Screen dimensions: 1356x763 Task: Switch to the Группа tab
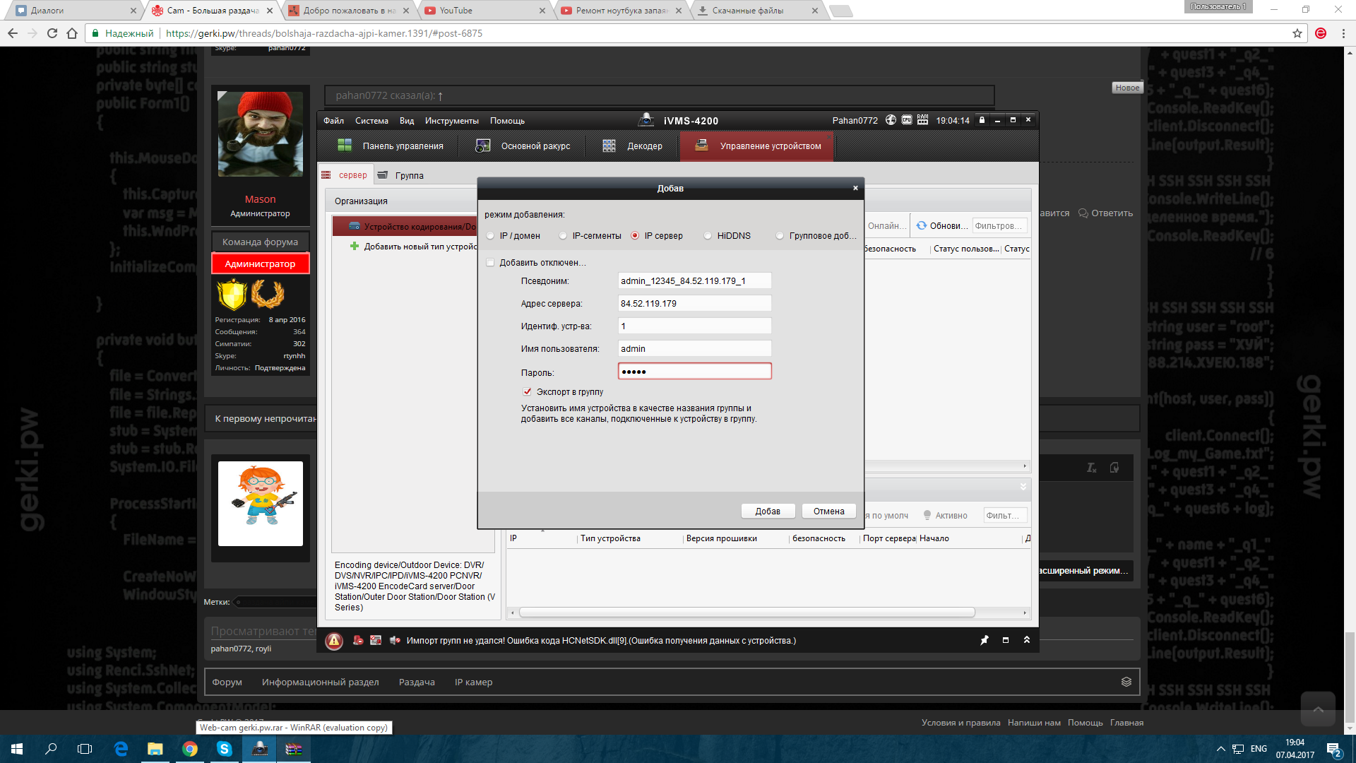[x=409, y=175]
